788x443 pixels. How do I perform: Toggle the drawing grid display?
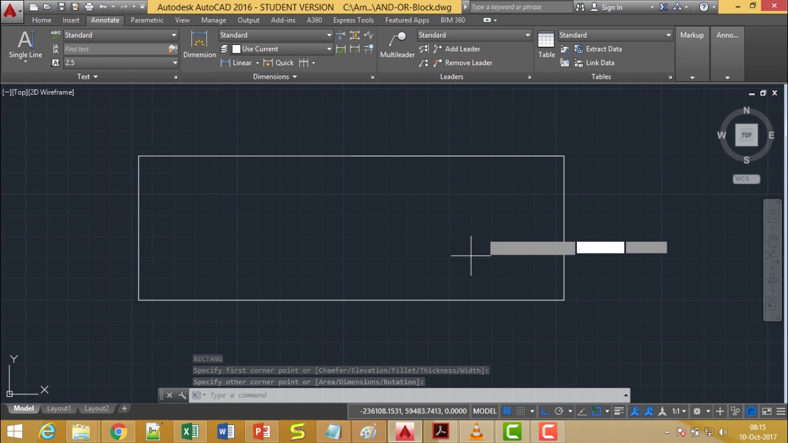pos(507,411)
